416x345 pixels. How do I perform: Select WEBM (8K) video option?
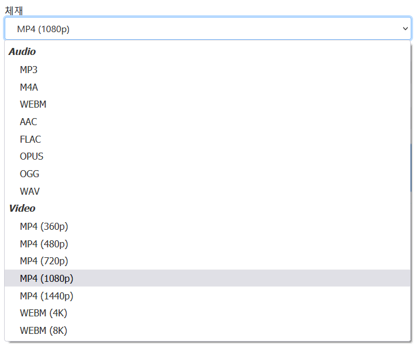coord(207,331)
